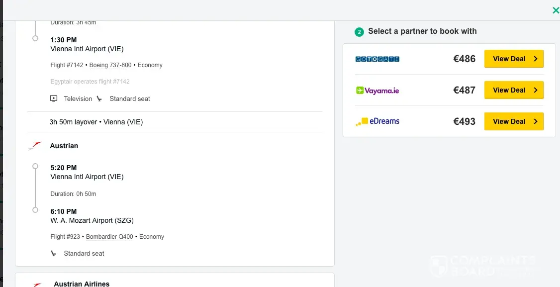Image resolution: width=560 pixels, height=287 pixels.
Task: Click the red Austrian airline logo above 5:20 PM
Action: click(x=35, y=146)
